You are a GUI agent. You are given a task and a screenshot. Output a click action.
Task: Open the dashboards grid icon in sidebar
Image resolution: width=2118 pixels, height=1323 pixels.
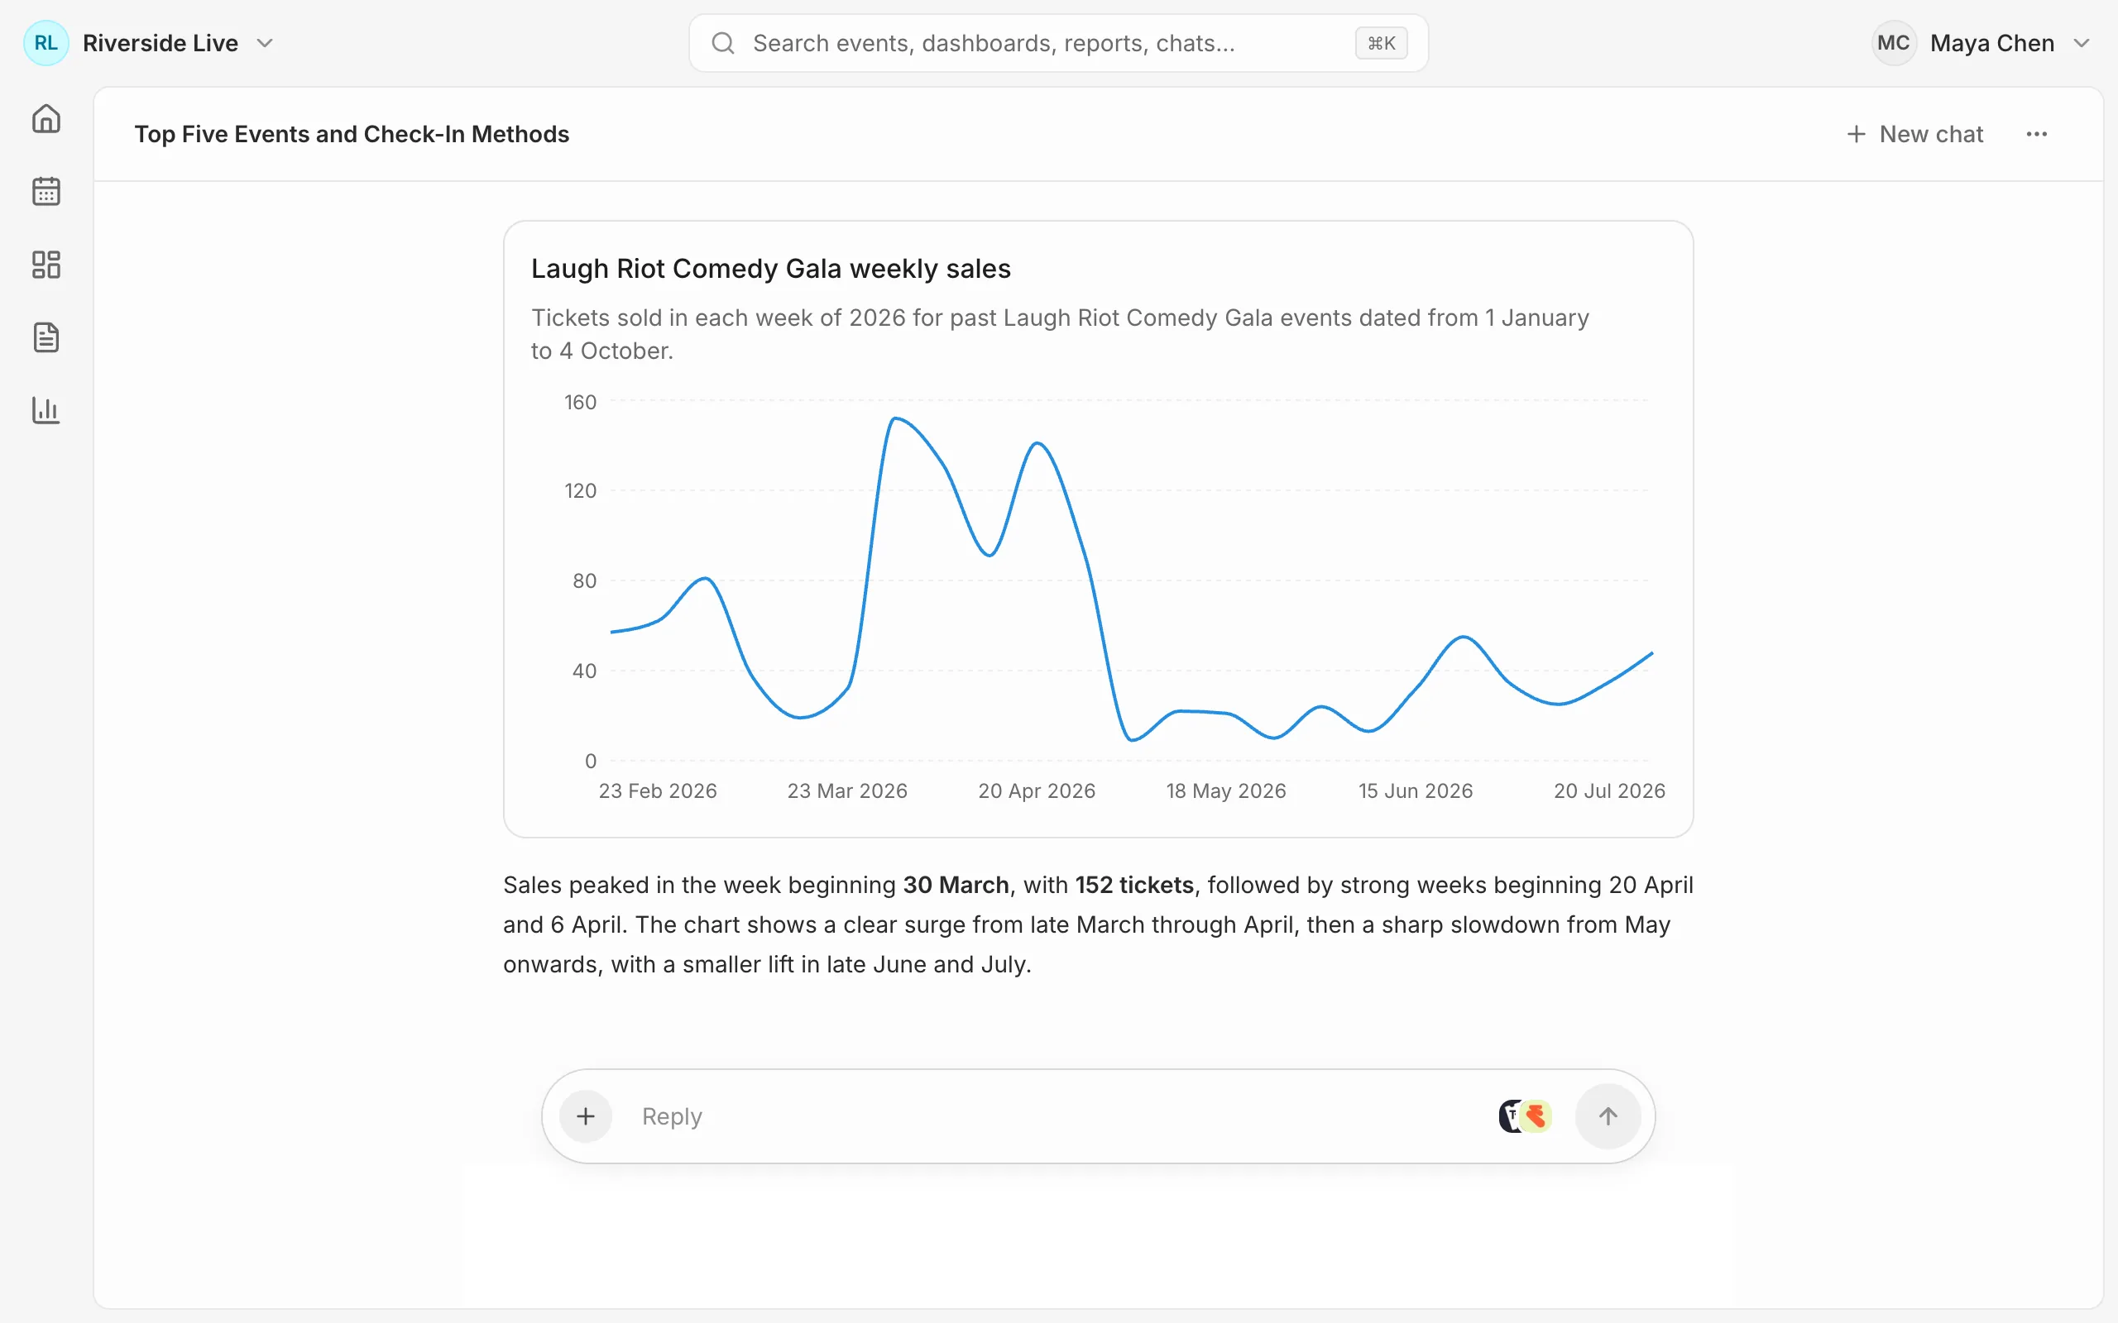tap(46, 265)
